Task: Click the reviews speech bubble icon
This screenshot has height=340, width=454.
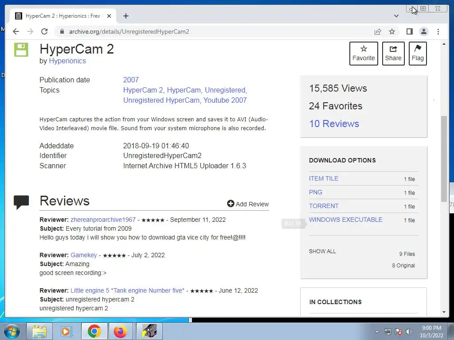Action: (x=21, y=202)
